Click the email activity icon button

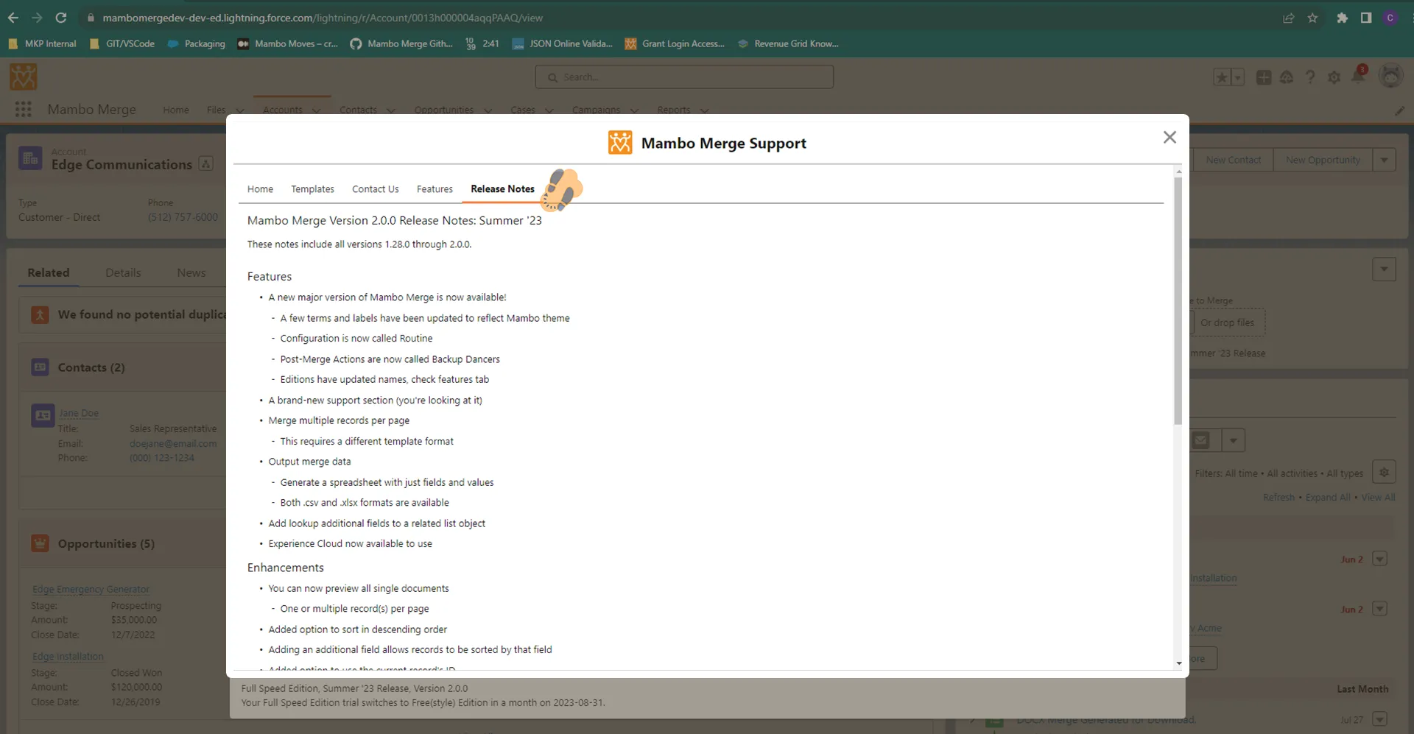1201,440
